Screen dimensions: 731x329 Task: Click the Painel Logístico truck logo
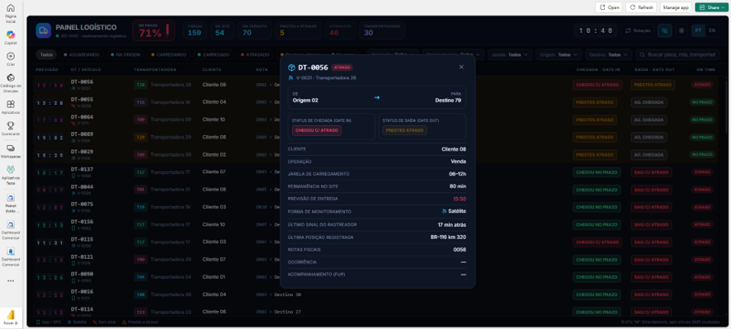click(44, 31)
